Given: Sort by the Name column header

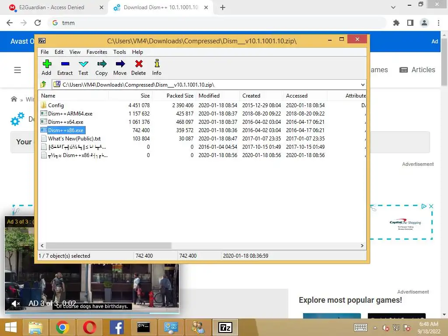Looking at the screenshot, I should [73, 96].
